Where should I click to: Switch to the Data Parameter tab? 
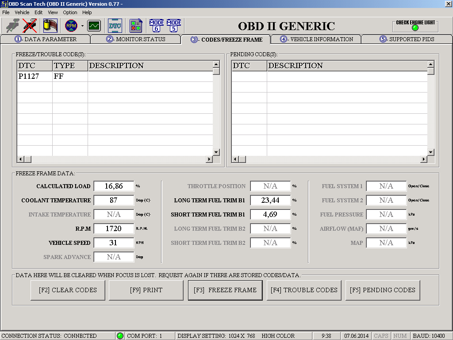click(46, 39)
